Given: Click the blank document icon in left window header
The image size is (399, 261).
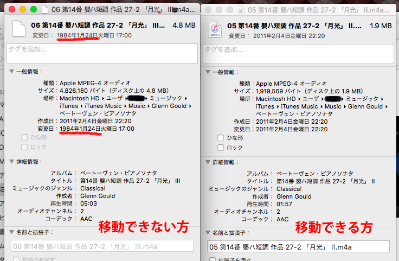Looking at the screenshot, I should (19, 29).
